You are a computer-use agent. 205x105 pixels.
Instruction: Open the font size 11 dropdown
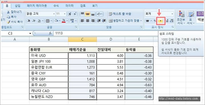(65, 14)
